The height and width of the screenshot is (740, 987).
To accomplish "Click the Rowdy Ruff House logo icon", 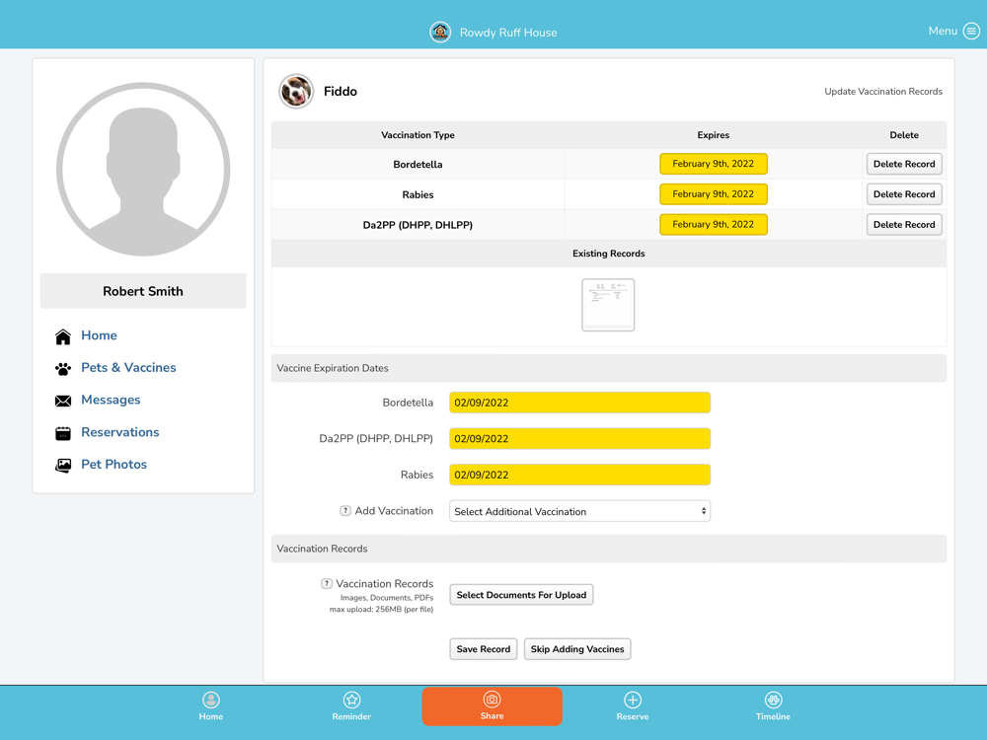I will [x=440, y=33].
